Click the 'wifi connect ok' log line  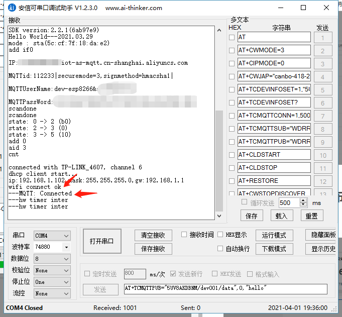[35, 187]
